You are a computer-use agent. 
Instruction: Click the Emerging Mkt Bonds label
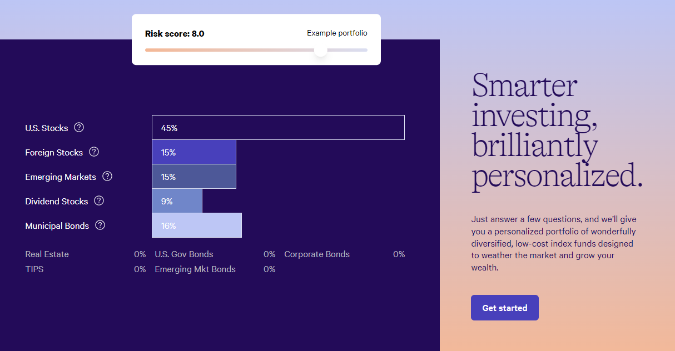[195, 269]
